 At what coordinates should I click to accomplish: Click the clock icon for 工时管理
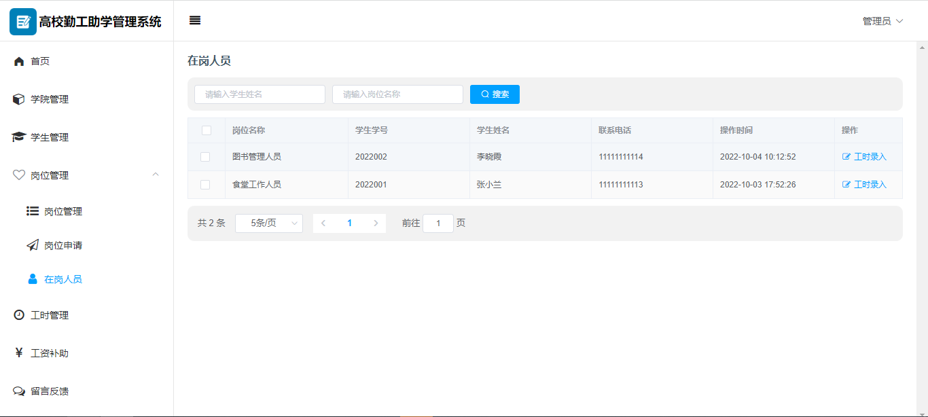[x=19, y=315]
